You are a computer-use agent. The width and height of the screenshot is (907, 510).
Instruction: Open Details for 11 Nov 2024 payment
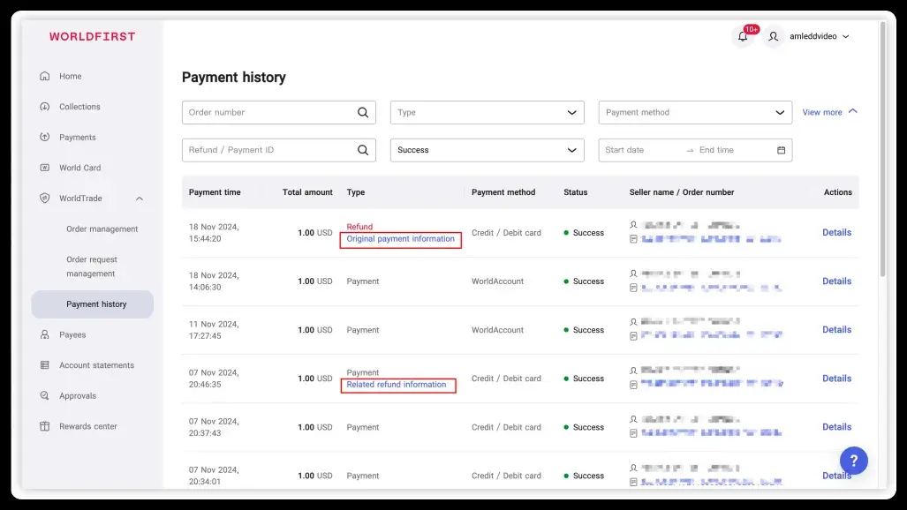click(x=836, y=330)
